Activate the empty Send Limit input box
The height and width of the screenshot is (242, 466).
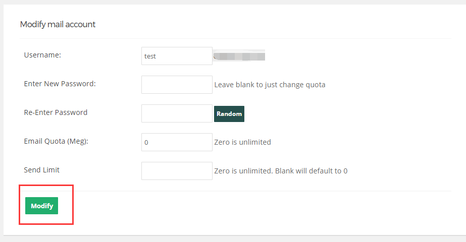(177, 171)
